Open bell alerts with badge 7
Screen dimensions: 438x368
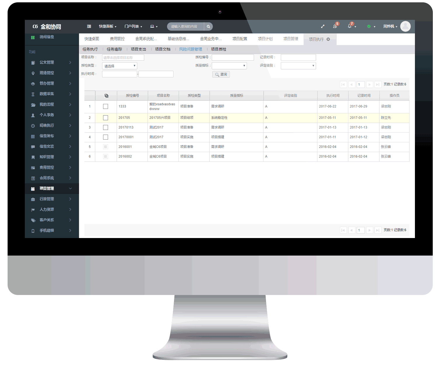pos(350,26)
